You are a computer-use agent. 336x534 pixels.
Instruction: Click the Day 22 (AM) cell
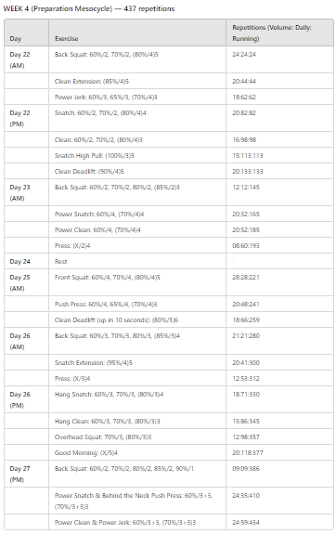point(27,59)
